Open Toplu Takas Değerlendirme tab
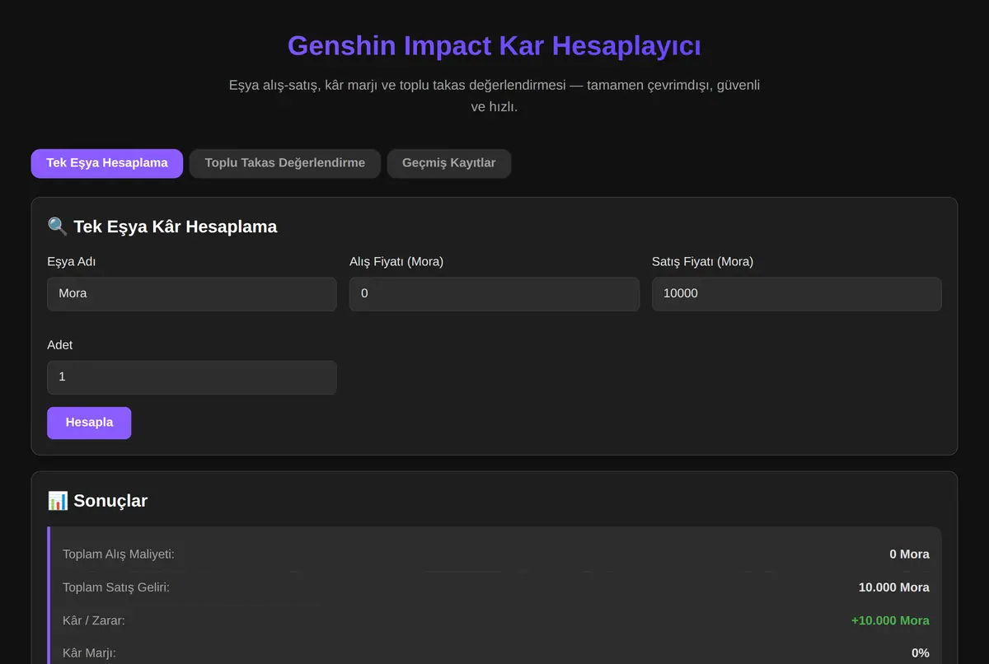989x664 pixels. click(284, 163)
